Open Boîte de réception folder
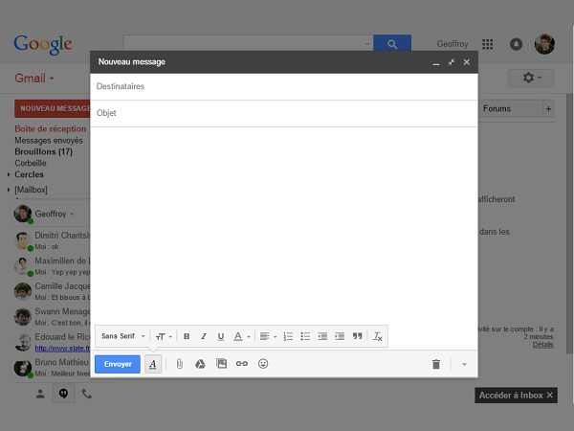The width and height of the screenshot is (574, 431). point(51,129)
